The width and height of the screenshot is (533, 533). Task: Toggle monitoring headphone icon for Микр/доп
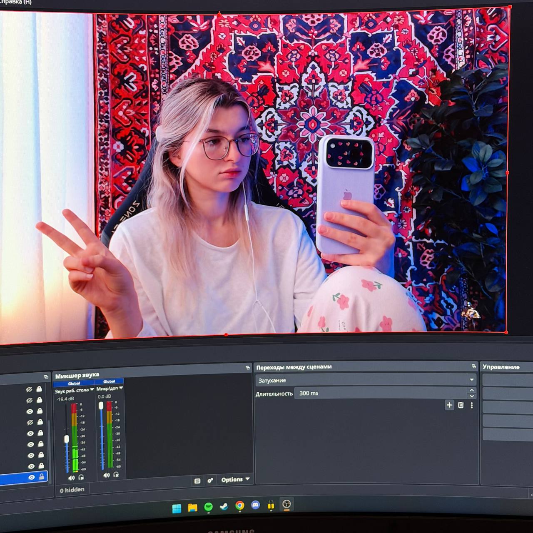[x=116, y=475]
